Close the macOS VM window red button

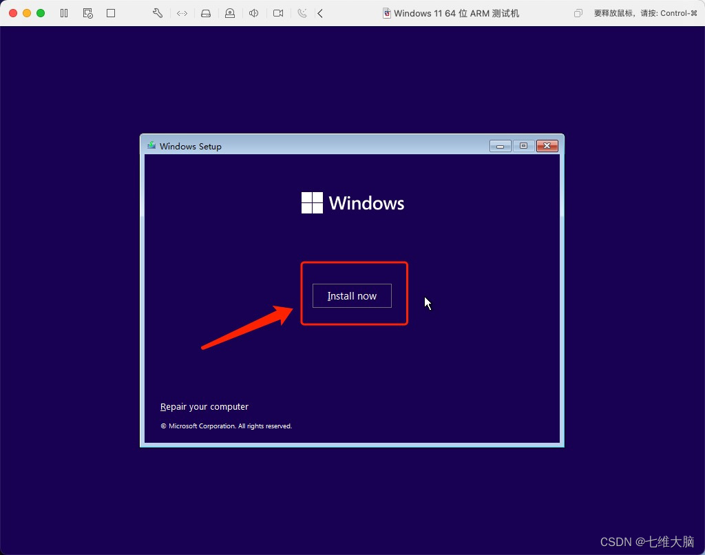(13, 13)
